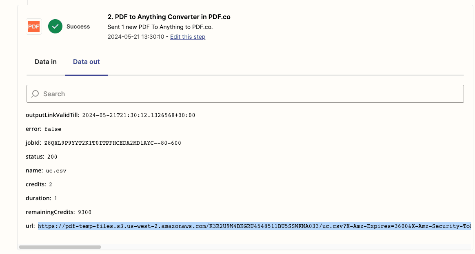The width and height of the screenshot is (475, 254).
Task: Select the Data out tab
Action: pos(86,62)
